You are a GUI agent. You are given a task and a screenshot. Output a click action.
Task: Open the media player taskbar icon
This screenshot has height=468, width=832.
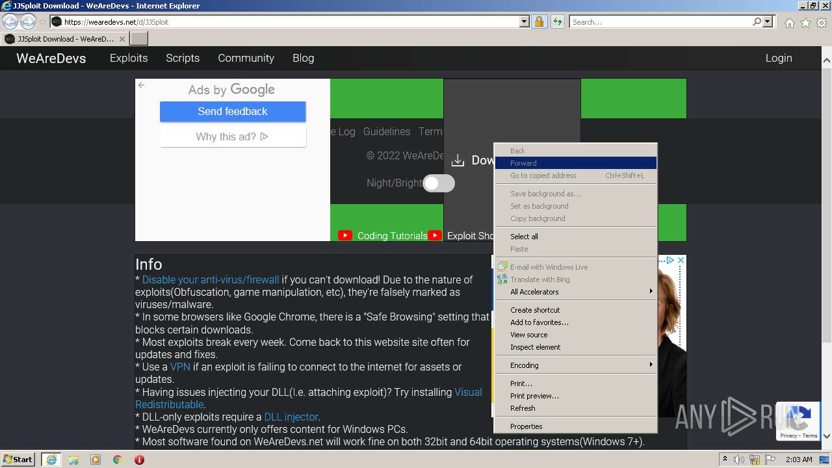pyautogui.click(x=96, y=460)
